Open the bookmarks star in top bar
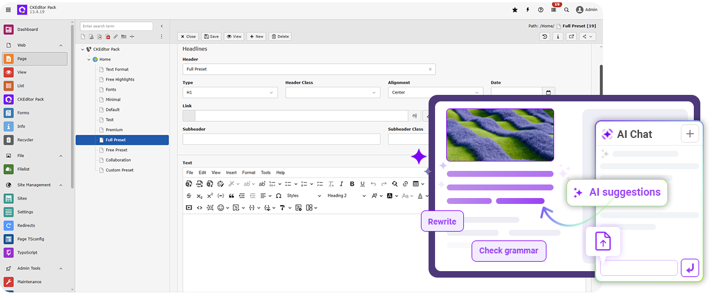 click(x=515, y=9)
